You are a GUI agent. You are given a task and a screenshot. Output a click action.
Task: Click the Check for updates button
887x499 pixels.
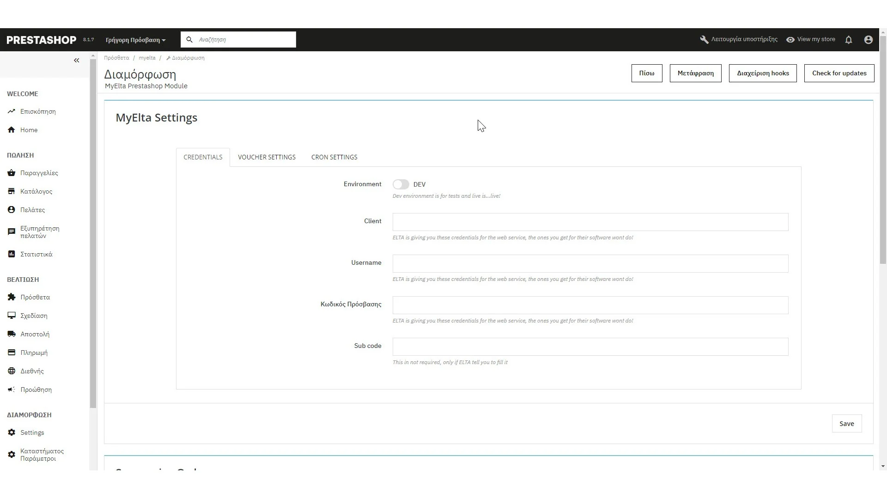pyautogui.click(x=839, y=73)
